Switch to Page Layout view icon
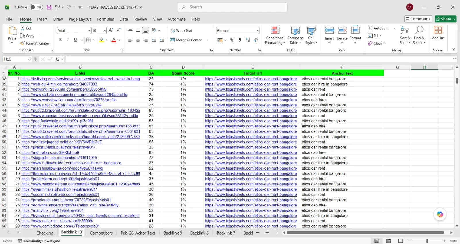Viewport: 460px width, 244px height. [x=388, y=241]
